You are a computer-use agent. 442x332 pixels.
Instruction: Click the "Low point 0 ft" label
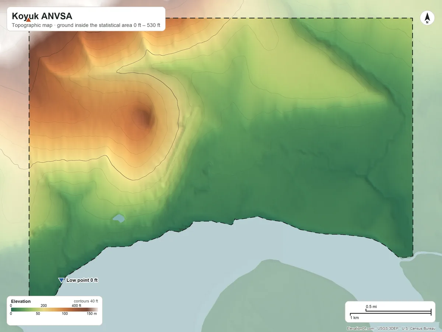pos(82,280)
